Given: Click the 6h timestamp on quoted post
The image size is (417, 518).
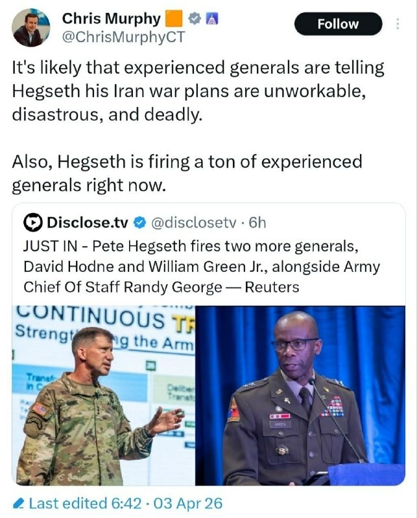Looking at the screenshot, I should 257,223.
